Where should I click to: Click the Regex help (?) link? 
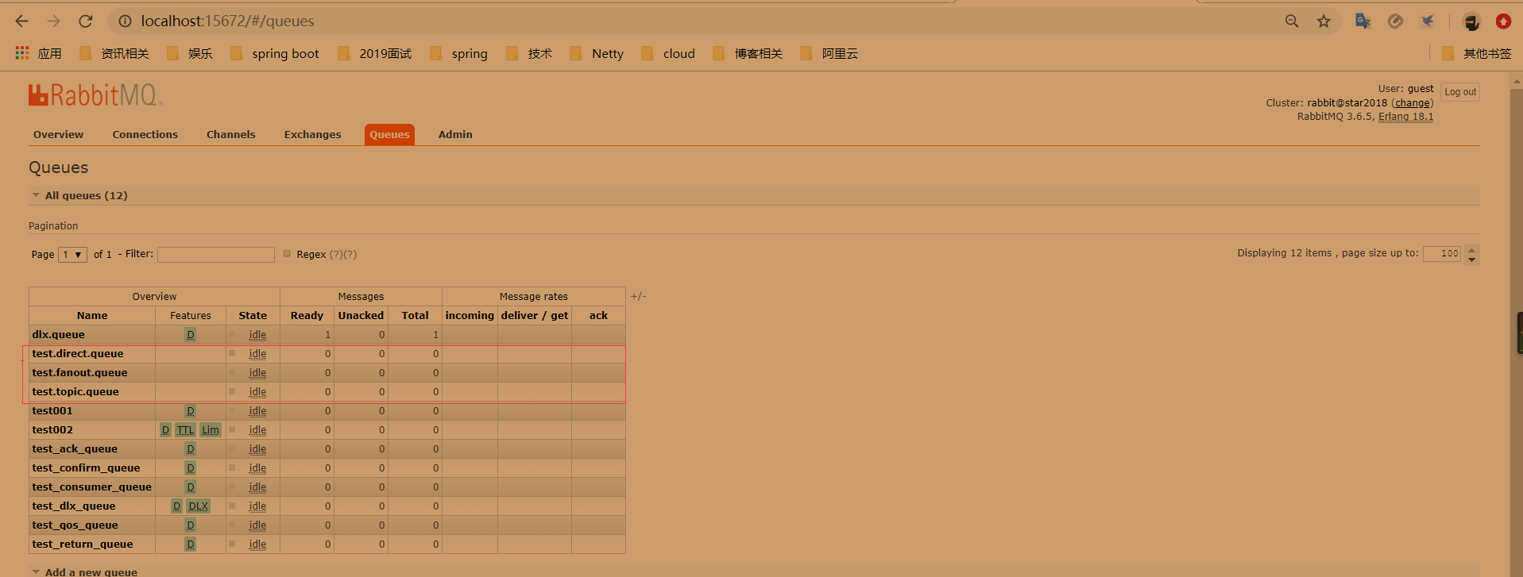[x=336, y=255]
